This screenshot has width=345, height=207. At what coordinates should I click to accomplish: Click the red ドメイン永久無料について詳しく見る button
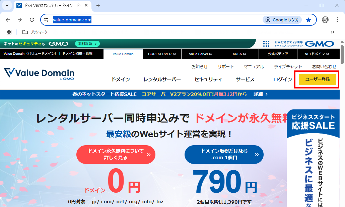click(x=116, y=155)
